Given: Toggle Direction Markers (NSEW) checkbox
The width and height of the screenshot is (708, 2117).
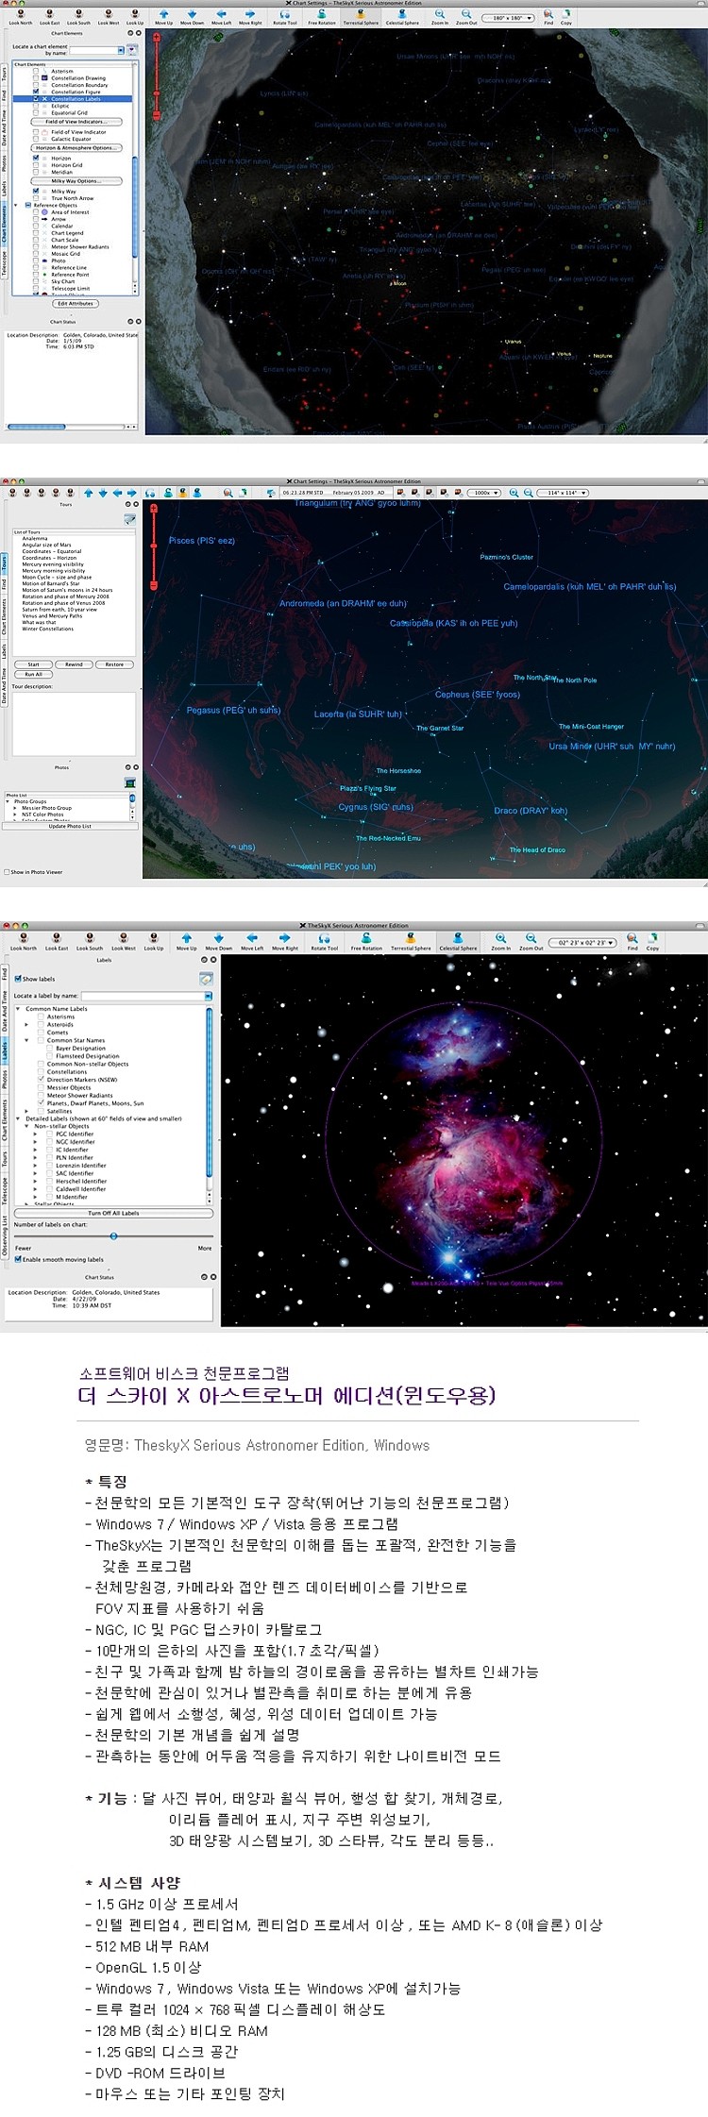Looking at the screenshot, I should (42, 1080).
